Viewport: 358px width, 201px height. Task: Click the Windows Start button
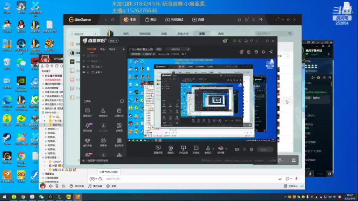point(4,197)
